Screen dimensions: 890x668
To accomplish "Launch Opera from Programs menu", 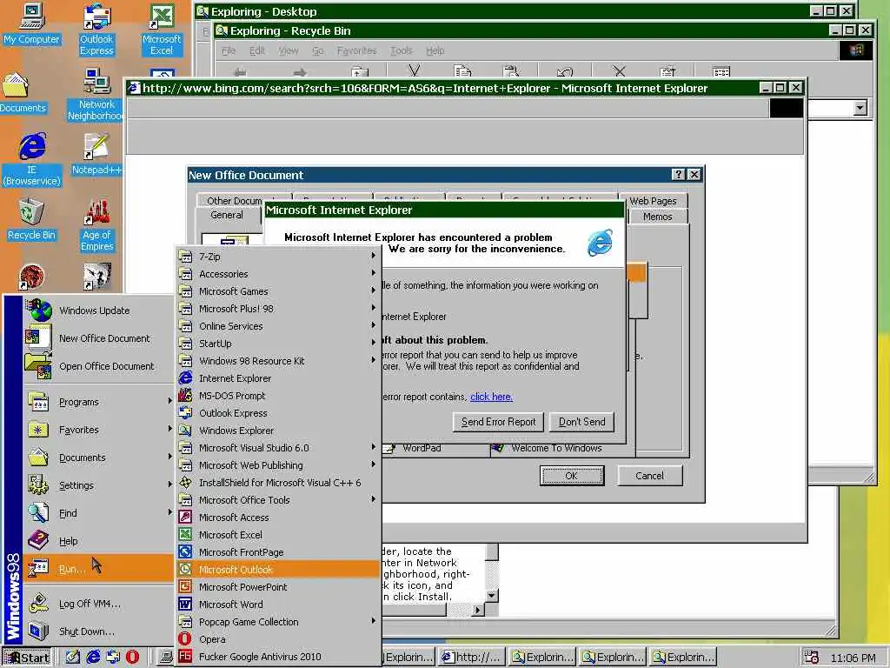I will coord(277,639).
